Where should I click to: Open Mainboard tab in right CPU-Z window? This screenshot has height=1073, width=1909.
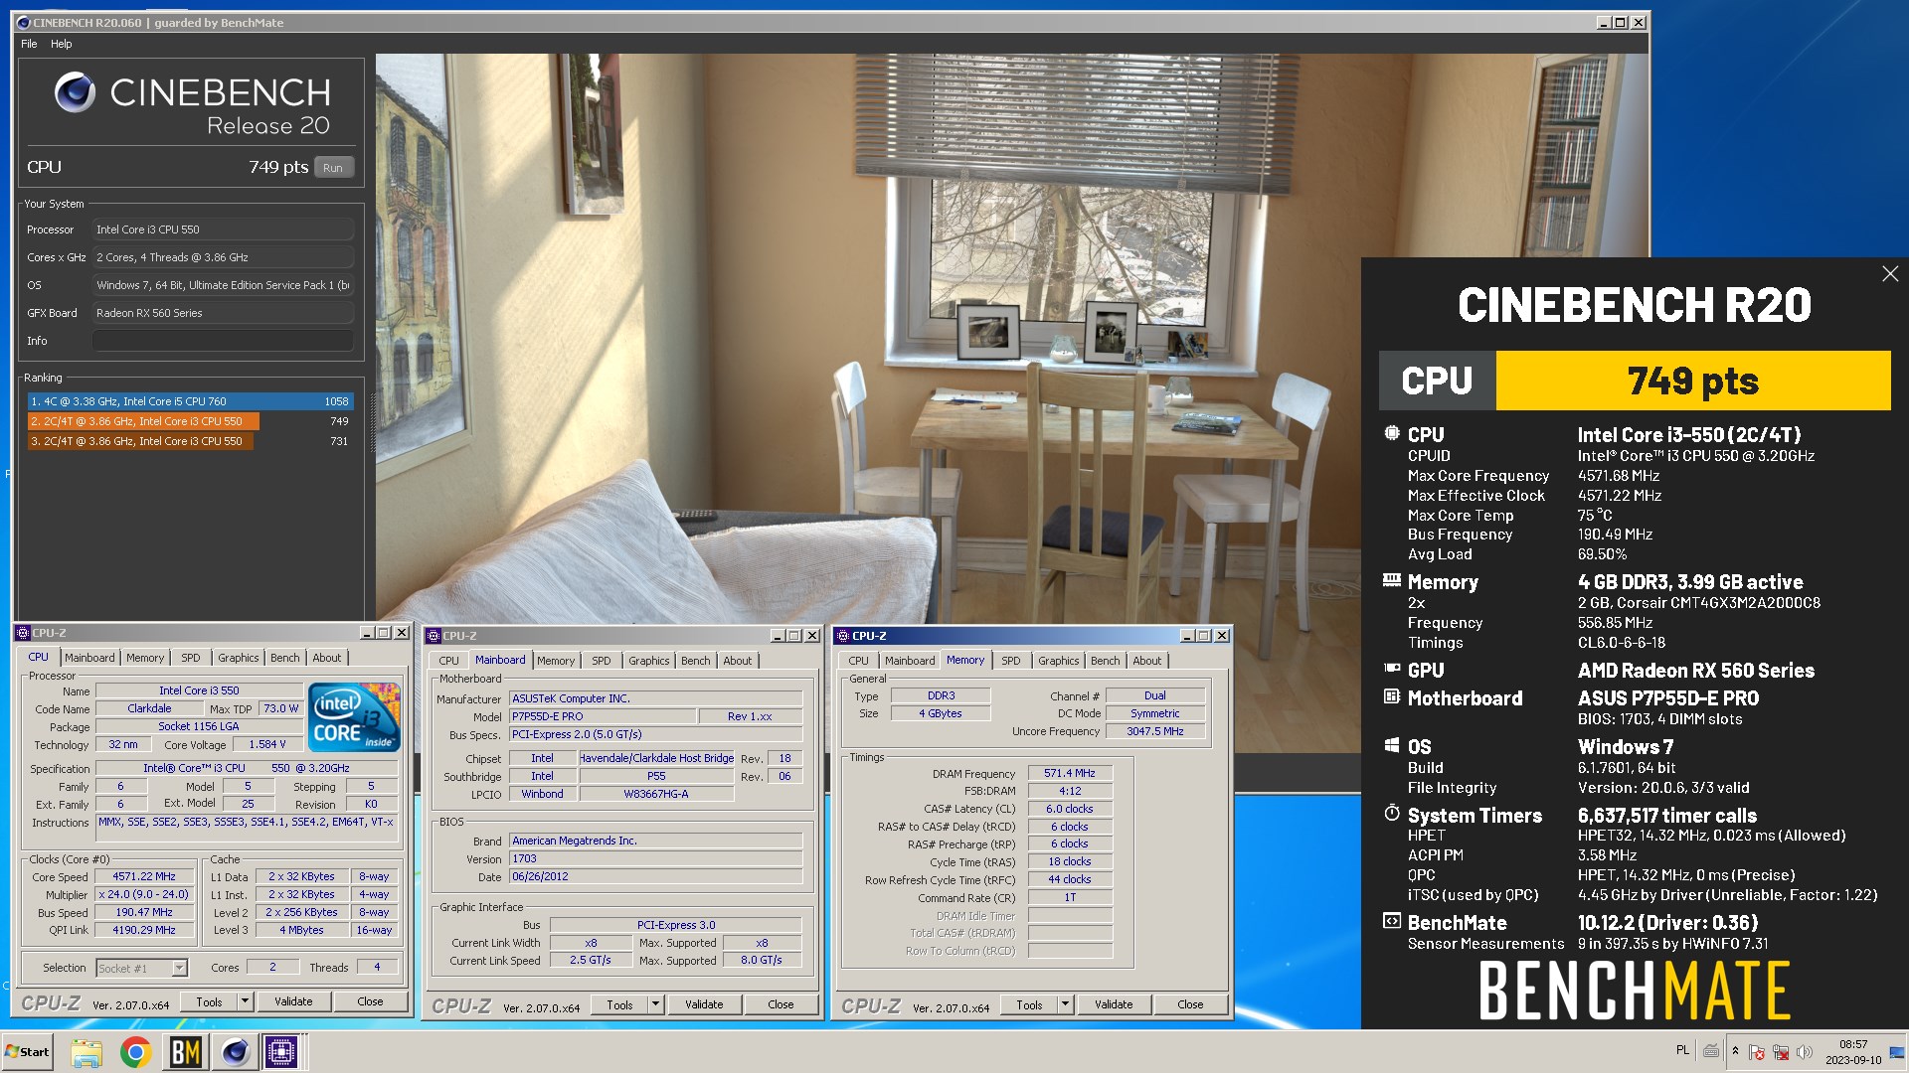point(910,661)
